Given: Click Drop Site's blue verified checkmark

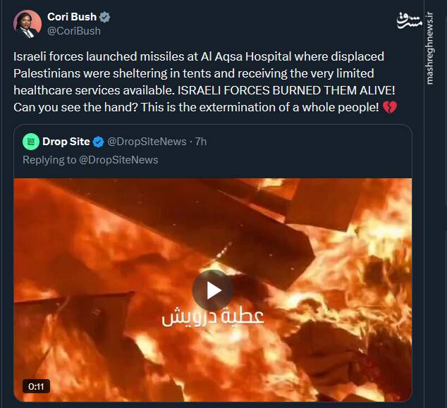Looking at the screenshot, I should (99, 142).
